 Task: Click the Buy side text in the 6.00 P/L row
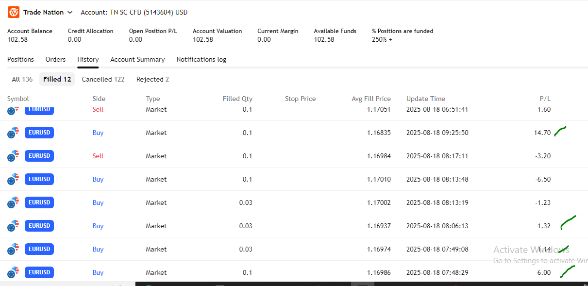pos(98,272)
